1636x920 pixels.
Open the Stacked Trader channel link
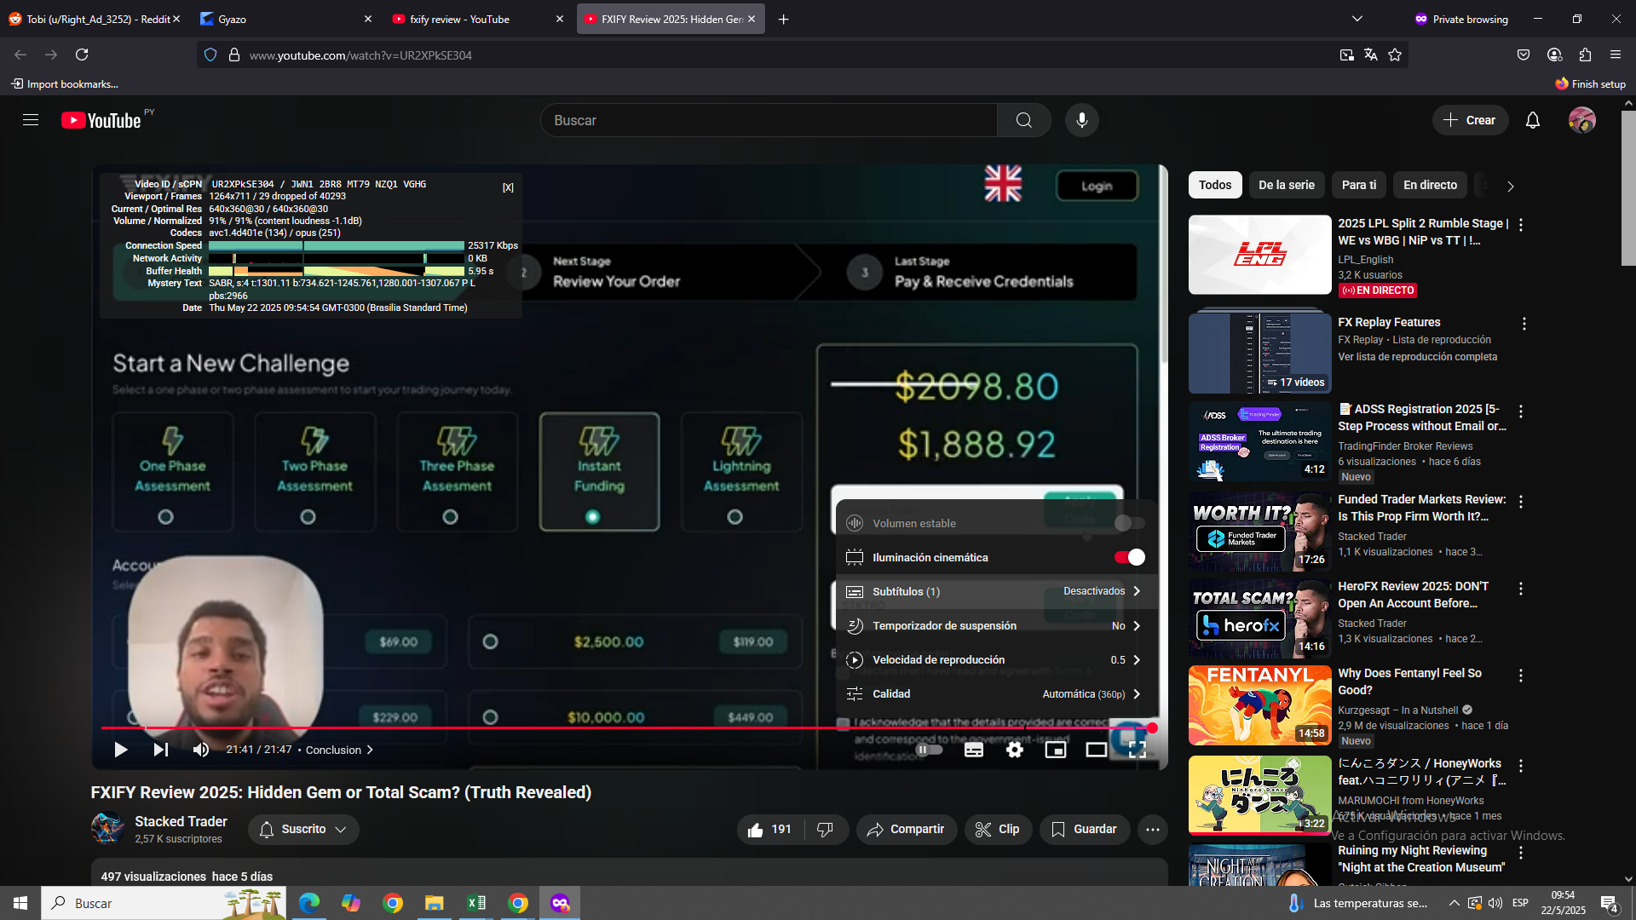click(181, 821)
